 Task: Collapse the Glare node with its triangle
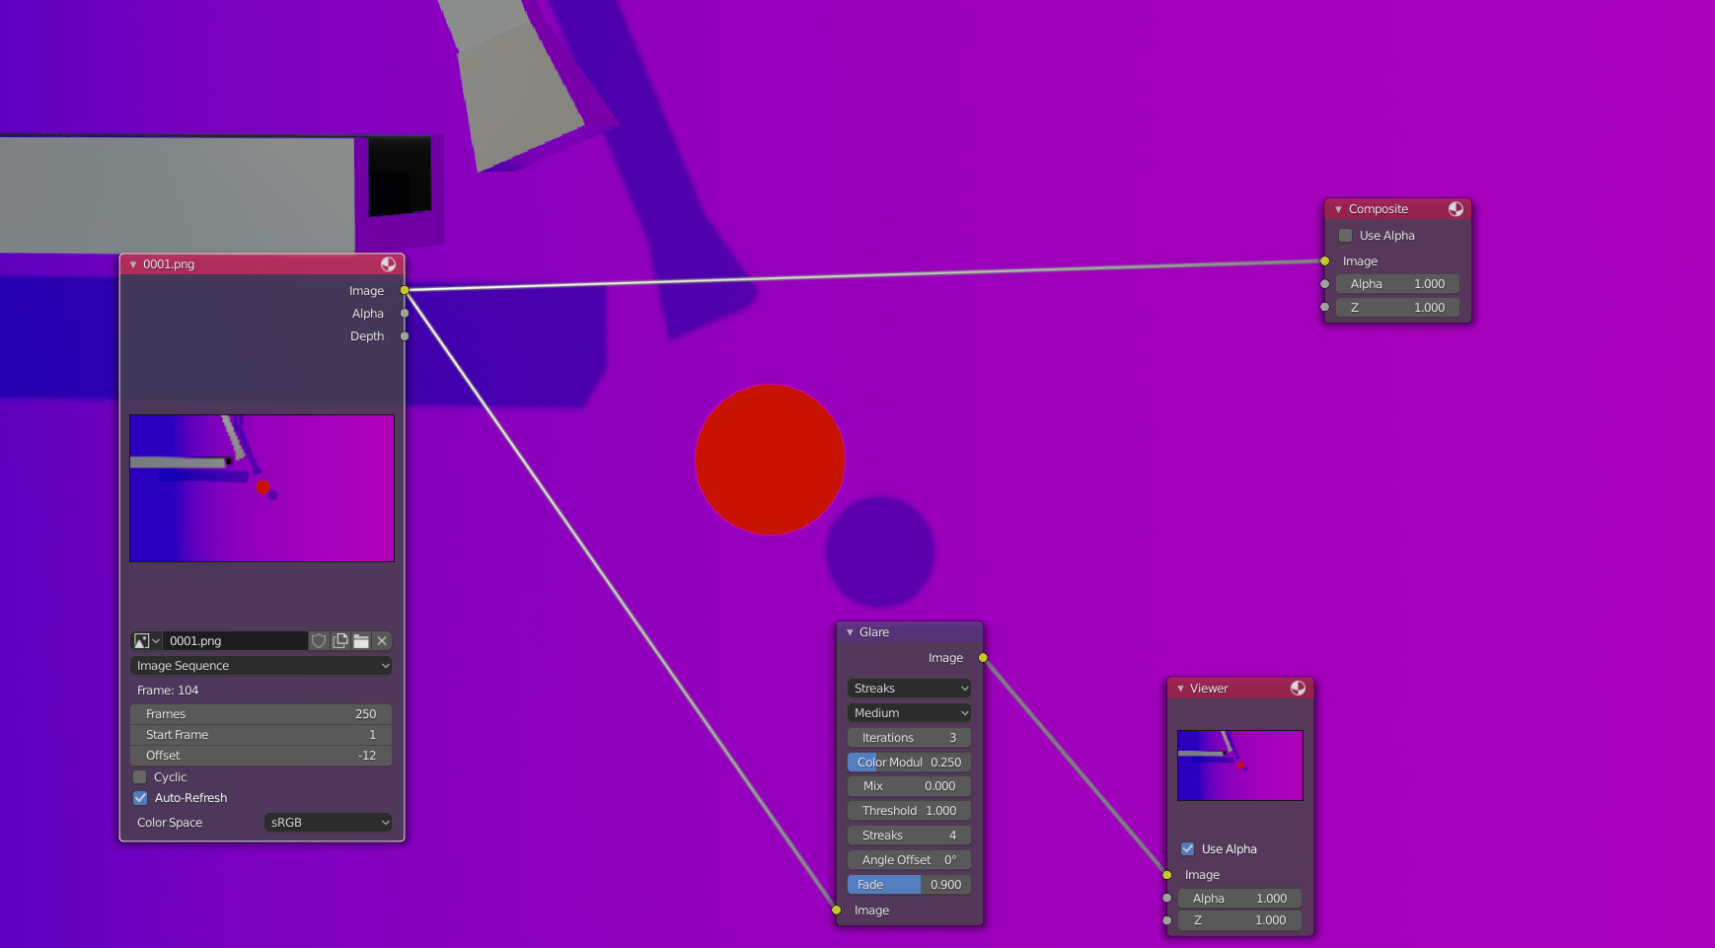(x=851, y=631)
